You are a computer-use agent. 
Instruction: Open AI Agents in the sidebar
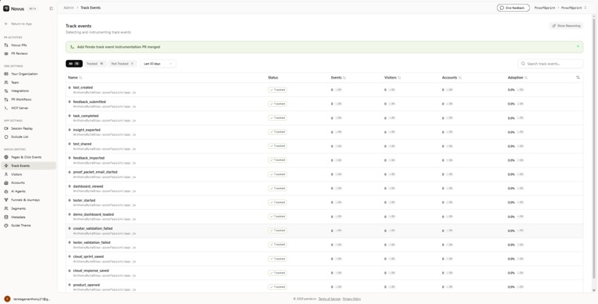29,191
